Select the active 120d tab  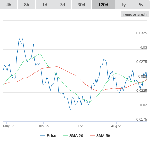coord(103,5)
